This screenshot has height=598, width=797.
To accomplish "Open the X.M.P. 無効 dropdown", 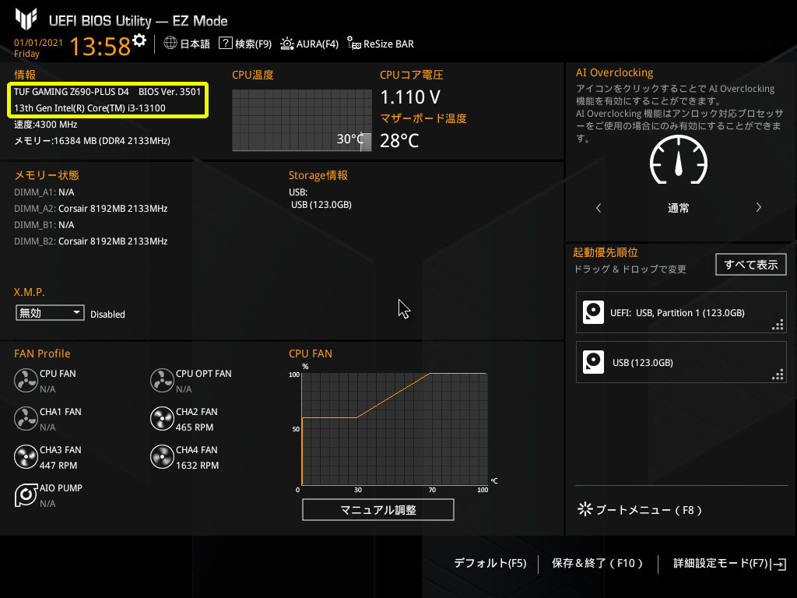I will click(x=49, y=312).
